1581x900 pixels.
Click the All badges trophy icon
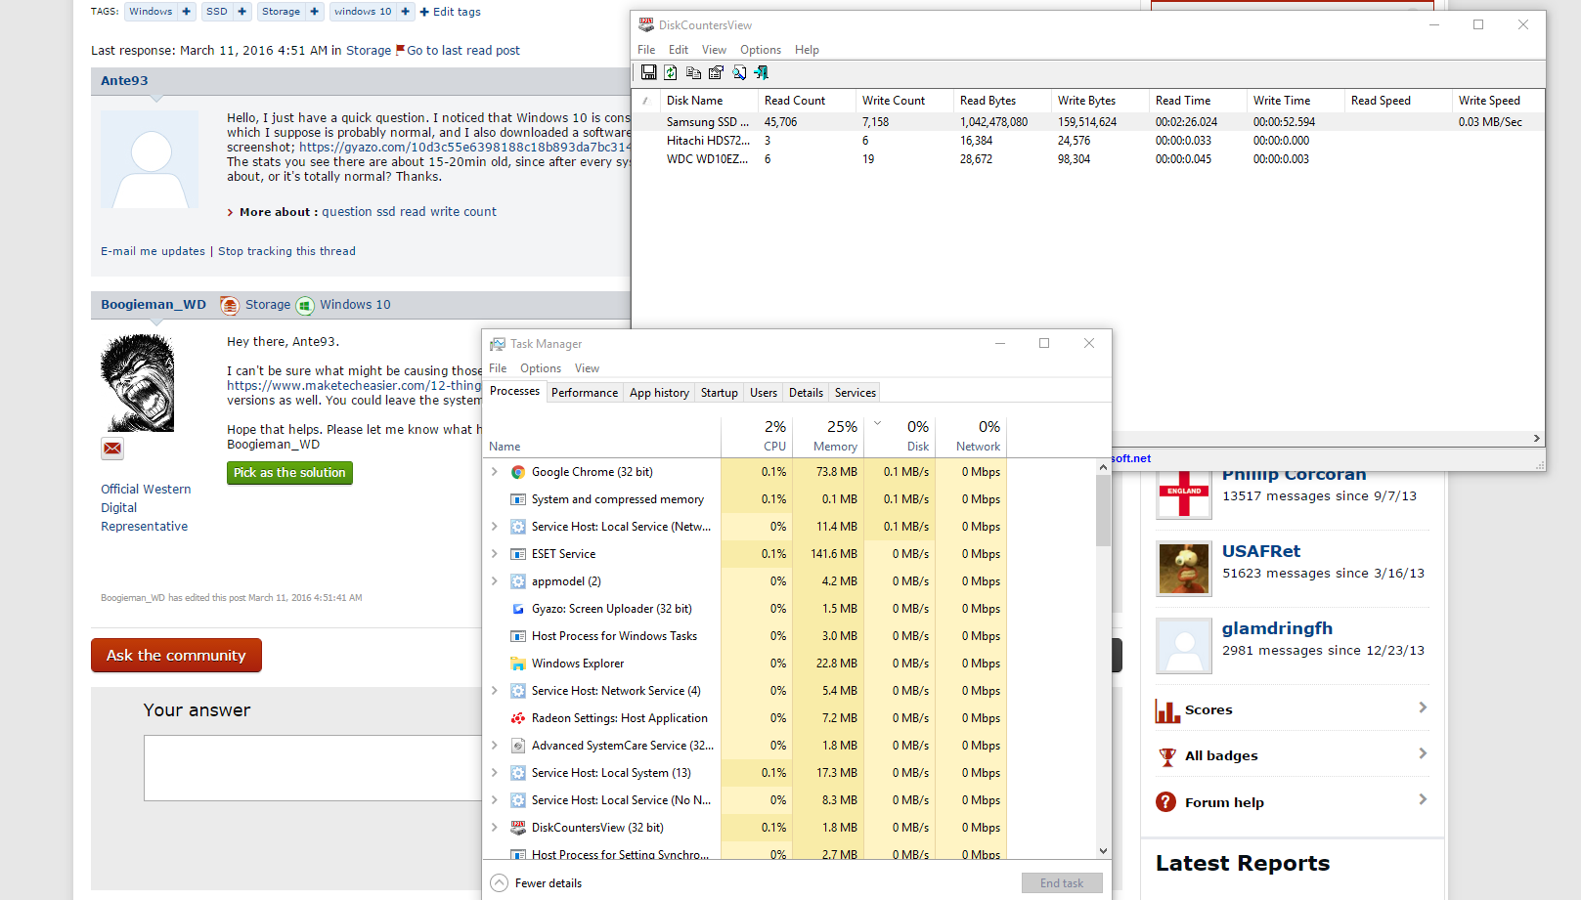(1167, 756)
